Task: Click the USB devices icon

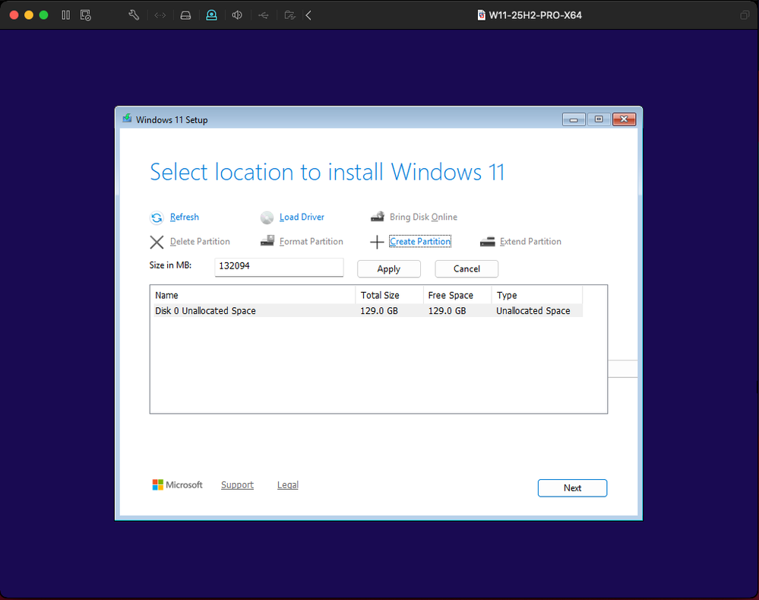Action: point(264,15)
